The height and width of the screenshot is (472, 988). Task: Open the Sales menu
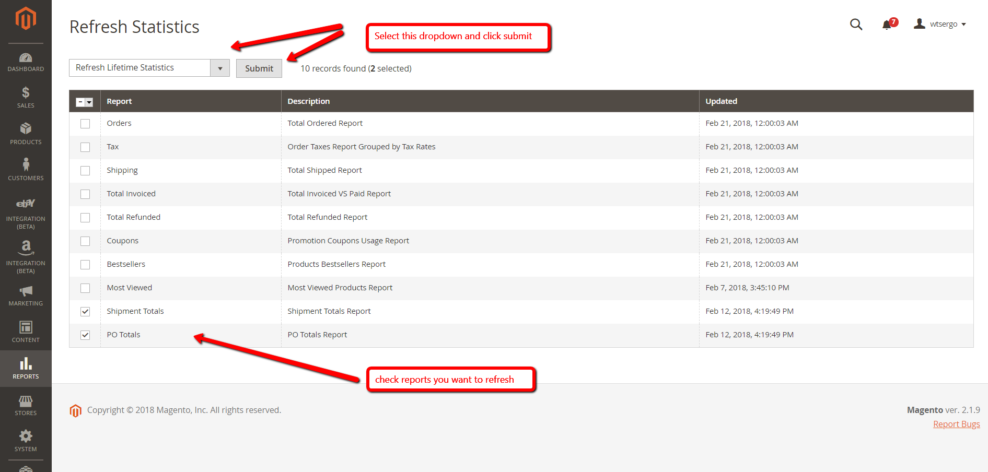click(x=26, y=98)
